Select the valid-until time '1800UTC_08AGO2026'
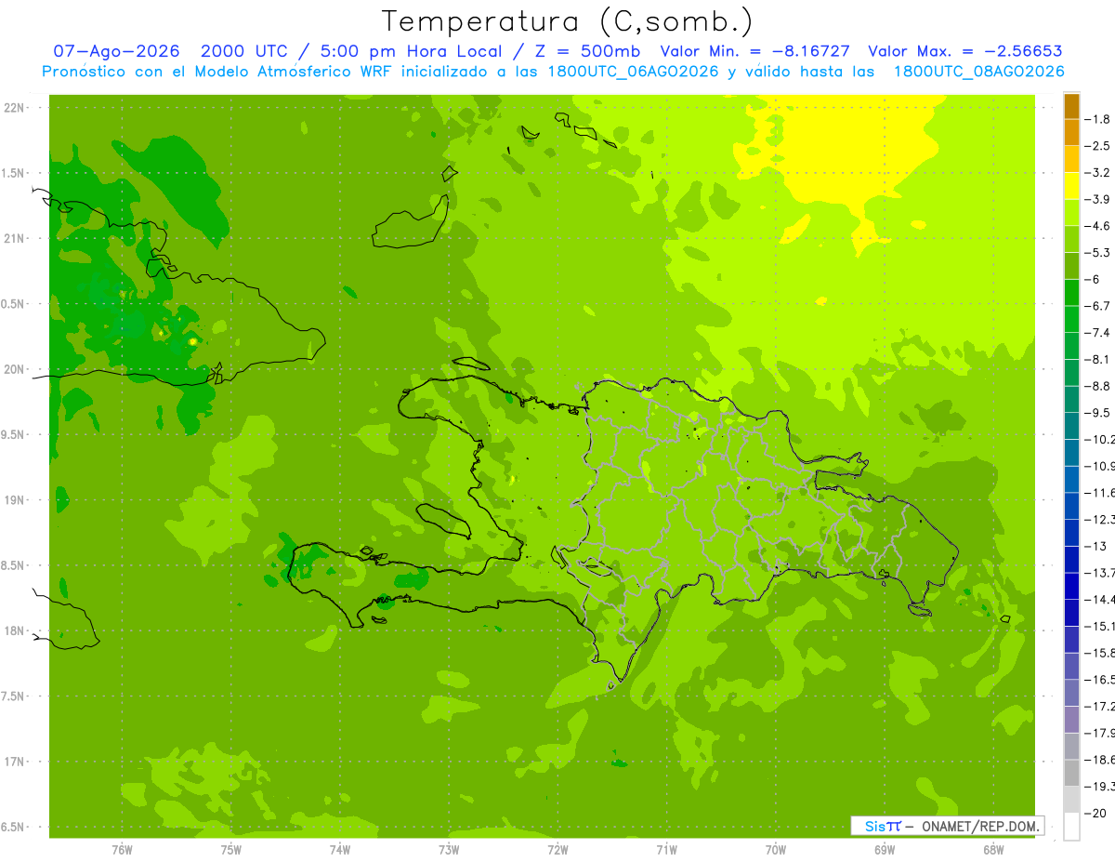 click(978, 72)
